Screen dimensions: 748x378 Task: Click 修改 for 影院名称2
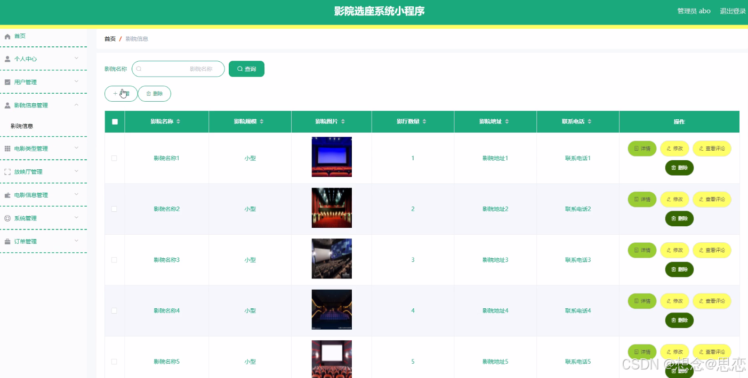(674, 199)
